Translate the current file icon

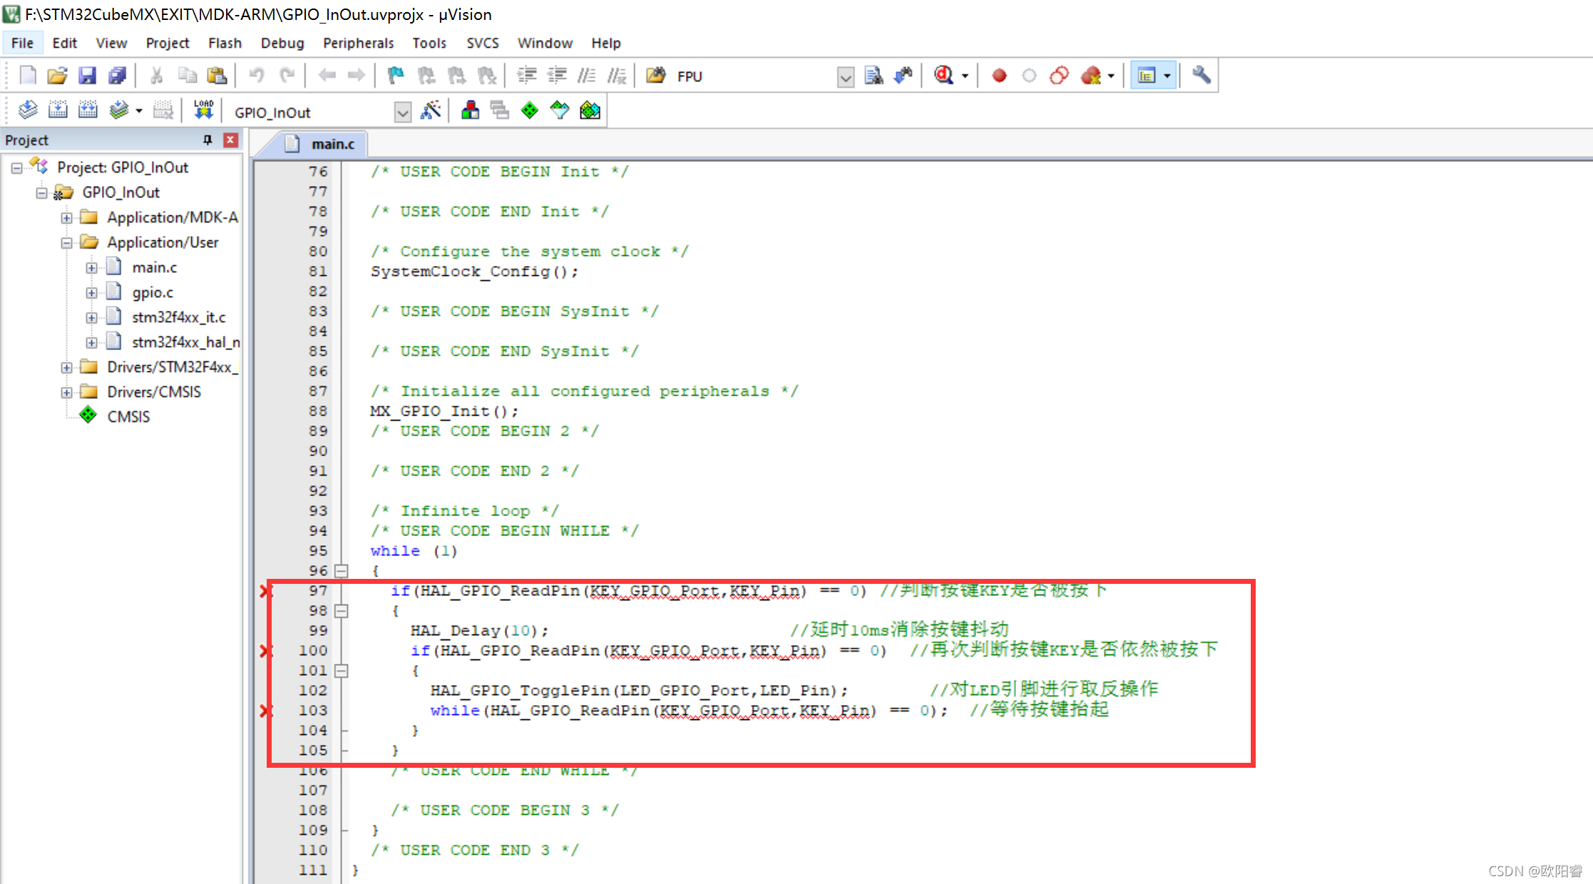click(x=28, y=110)
